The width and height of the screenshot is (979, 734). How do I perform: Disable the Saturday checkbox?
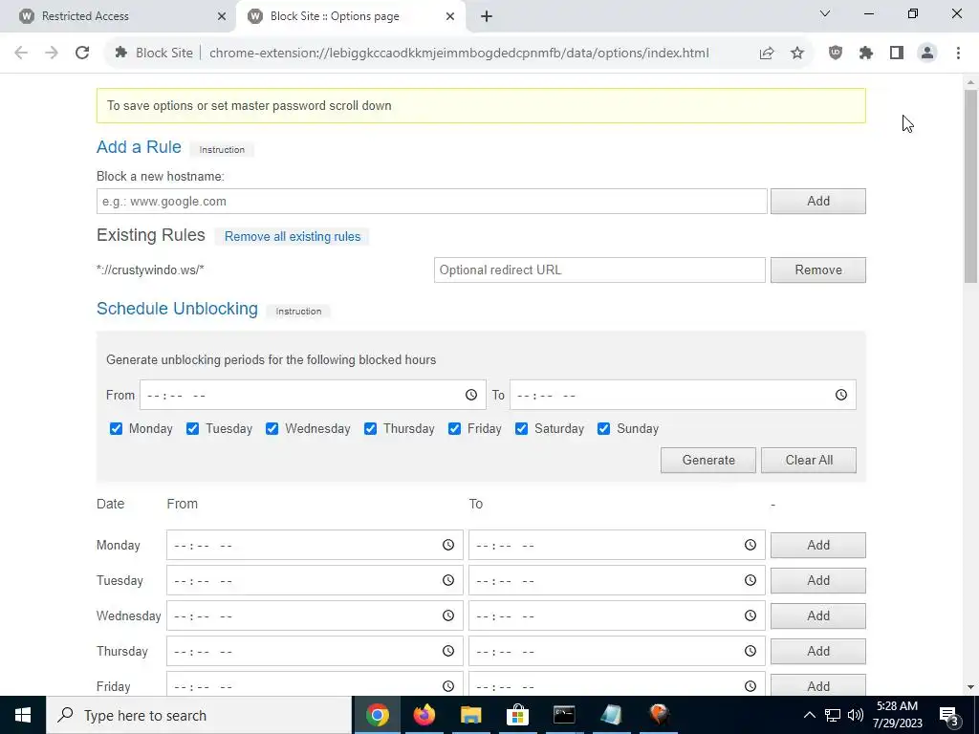pos(521,429)
